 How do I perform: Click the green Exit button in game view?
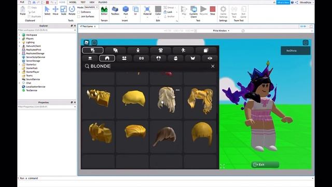265,165
